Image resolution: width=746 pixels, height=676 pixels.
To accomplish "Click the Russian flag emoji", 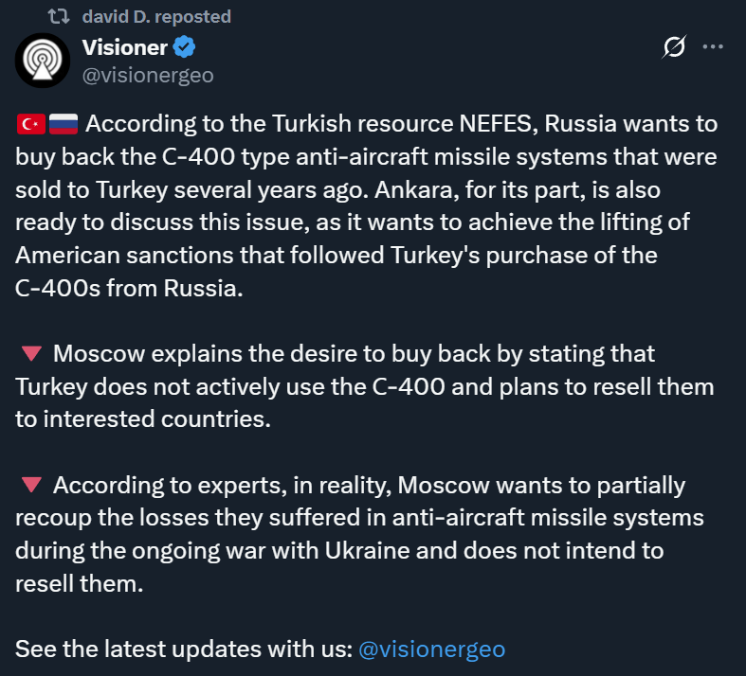I will point(64,124).
